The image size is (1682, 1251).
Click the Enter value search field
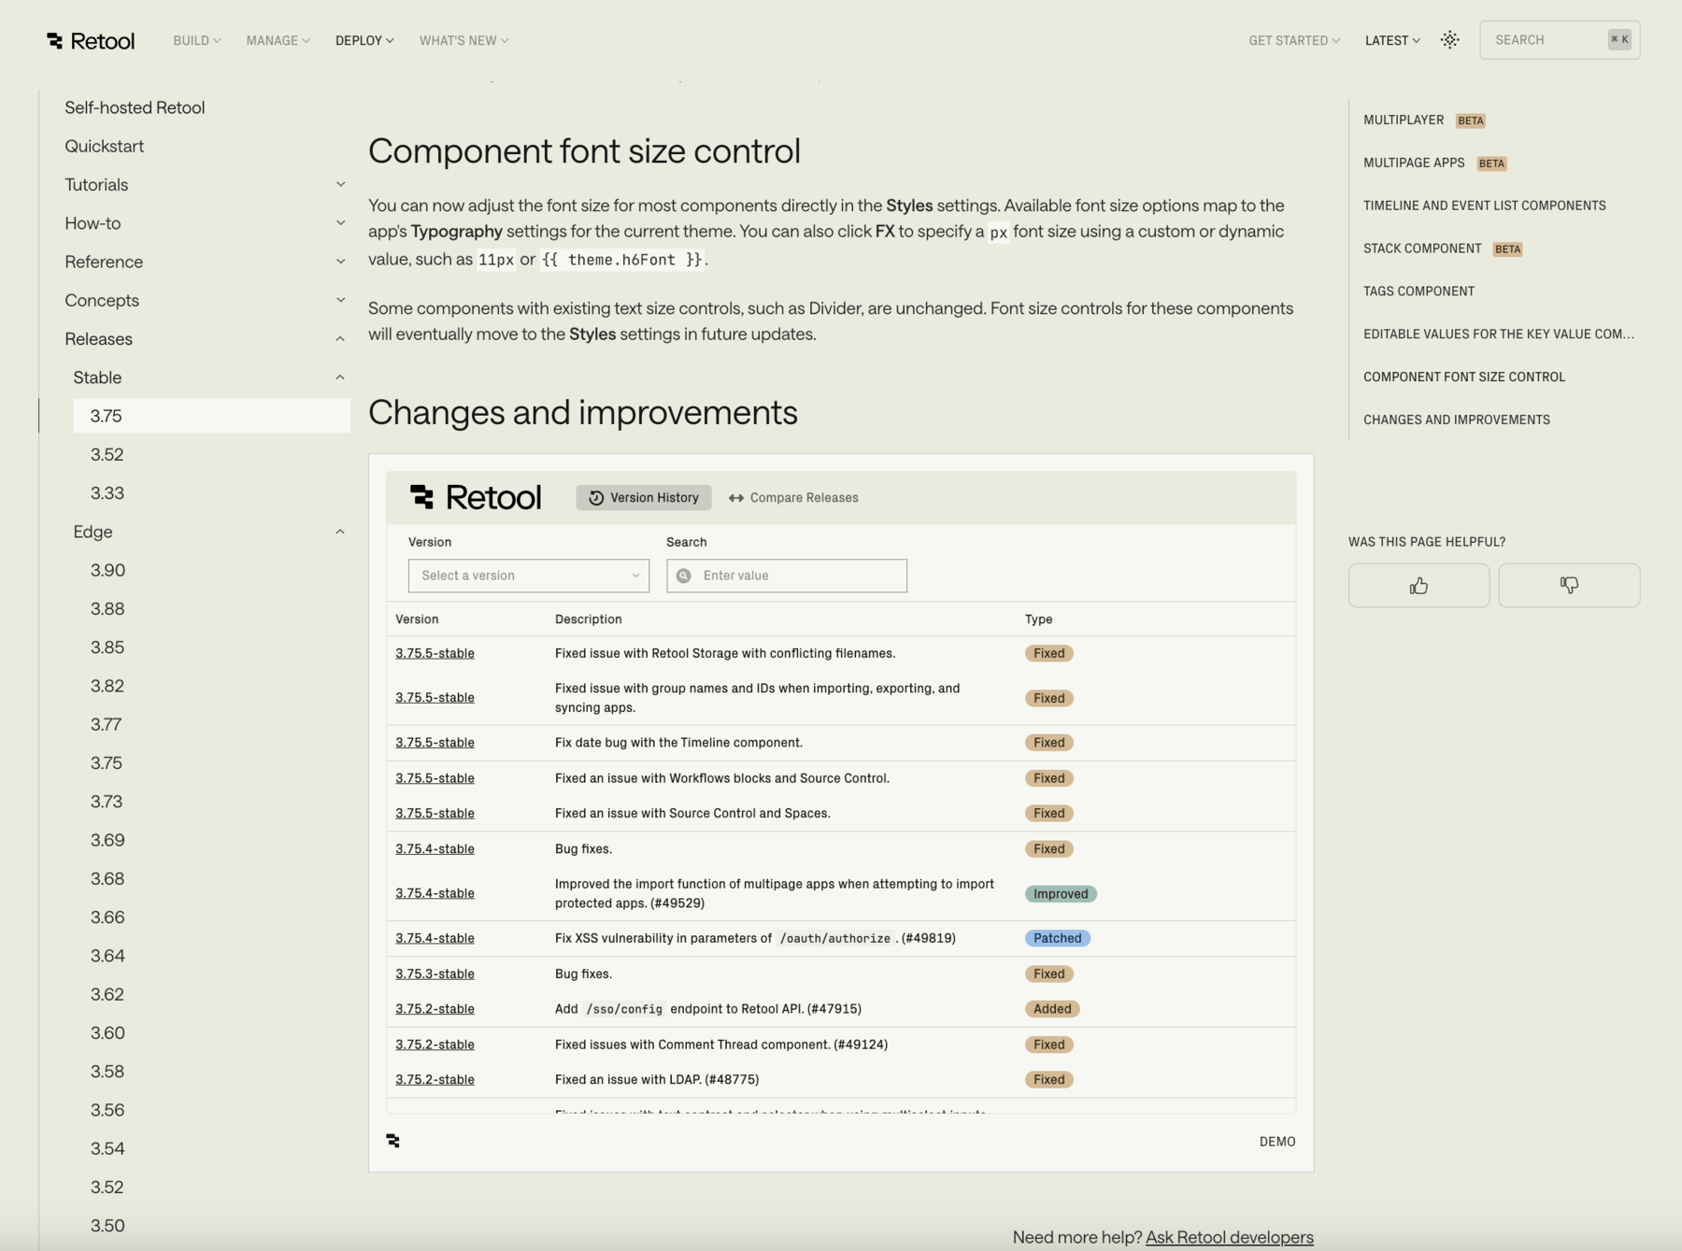coord(787,576)
